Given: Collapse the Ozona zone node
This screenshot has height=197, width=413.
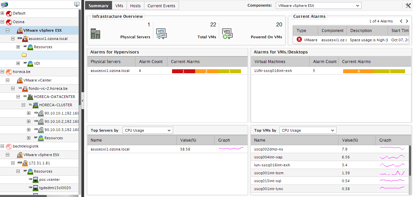Looking at the screenshot, I should pyautogui.click(x=2, y=22).
